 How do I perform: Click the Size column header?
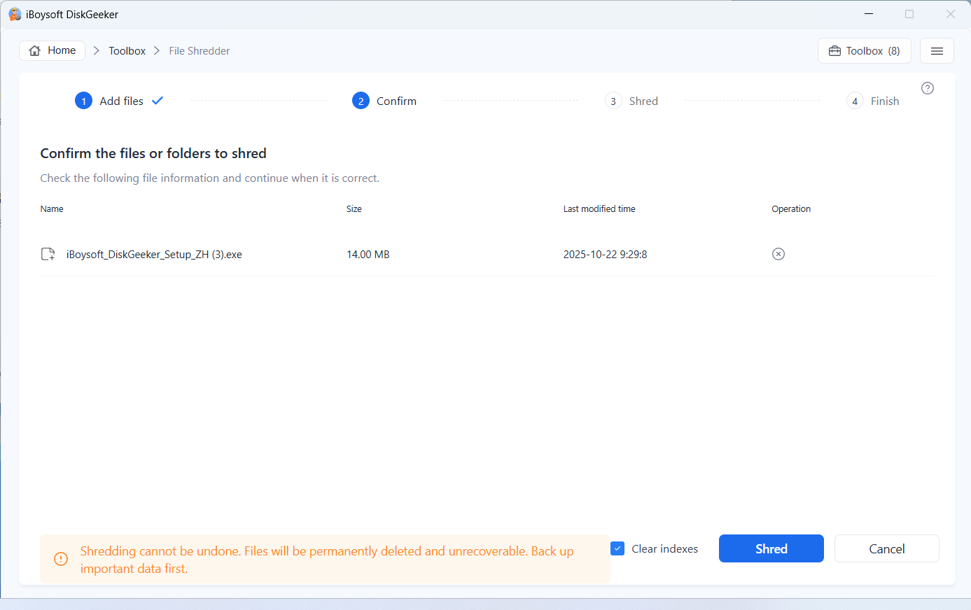[x=354, y=209]
